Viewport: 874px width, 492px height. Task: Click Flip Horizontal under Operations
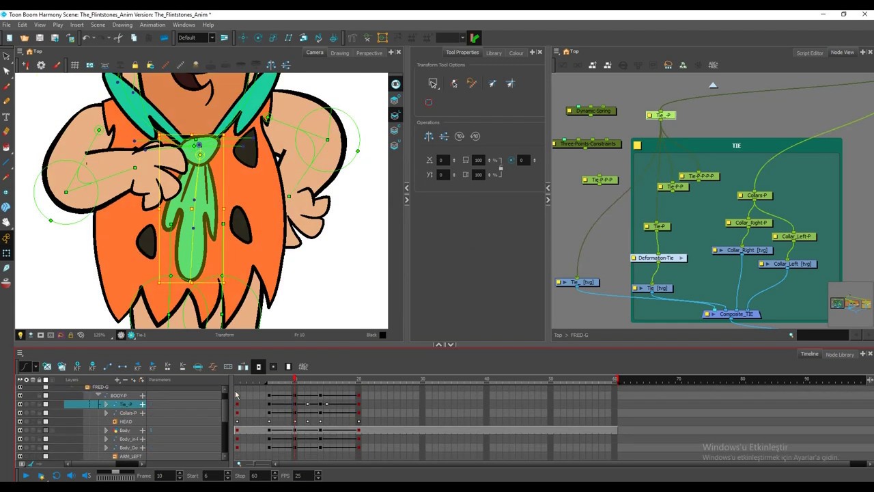tap(429, 136)
